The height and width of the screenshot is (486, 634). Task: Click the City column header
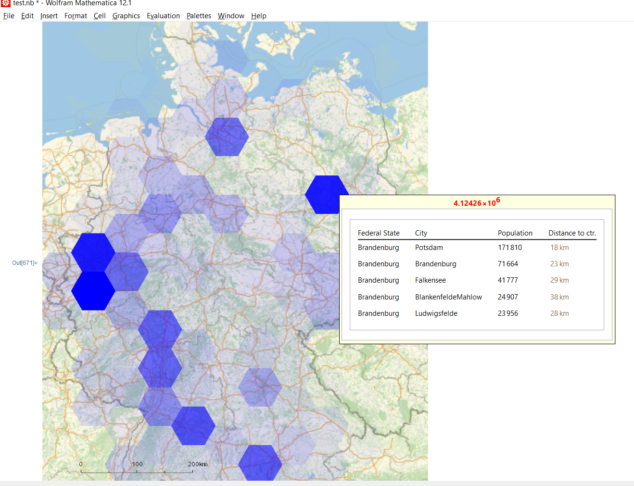tap(421, 233)
